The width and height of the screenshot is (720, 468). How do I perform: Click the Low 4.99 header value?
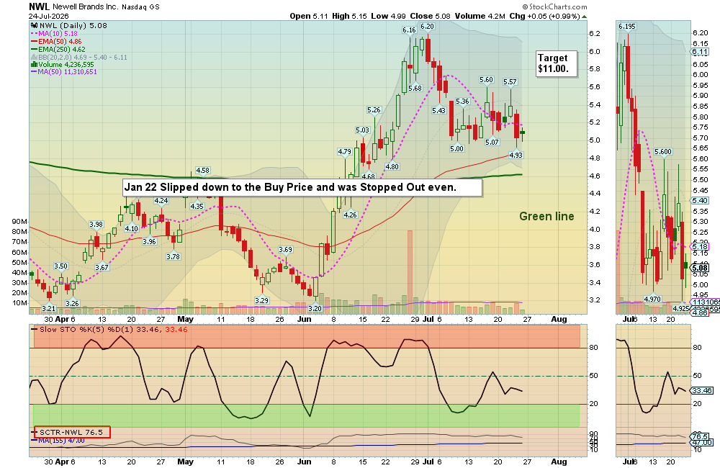389,16
